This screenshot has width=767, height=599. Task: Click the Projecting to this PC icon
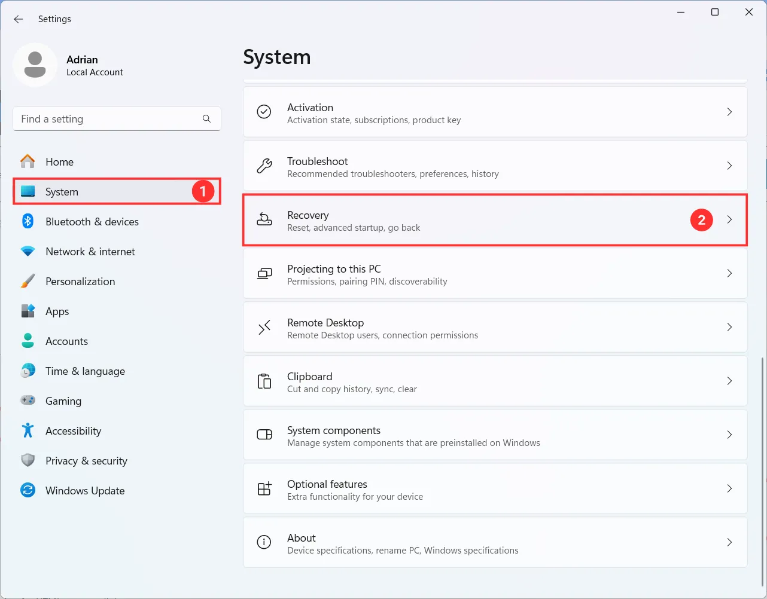(264, 273)
